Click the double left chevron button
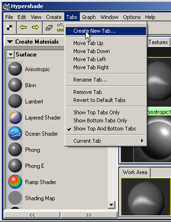The image size is (171, 222). [32, 215]
